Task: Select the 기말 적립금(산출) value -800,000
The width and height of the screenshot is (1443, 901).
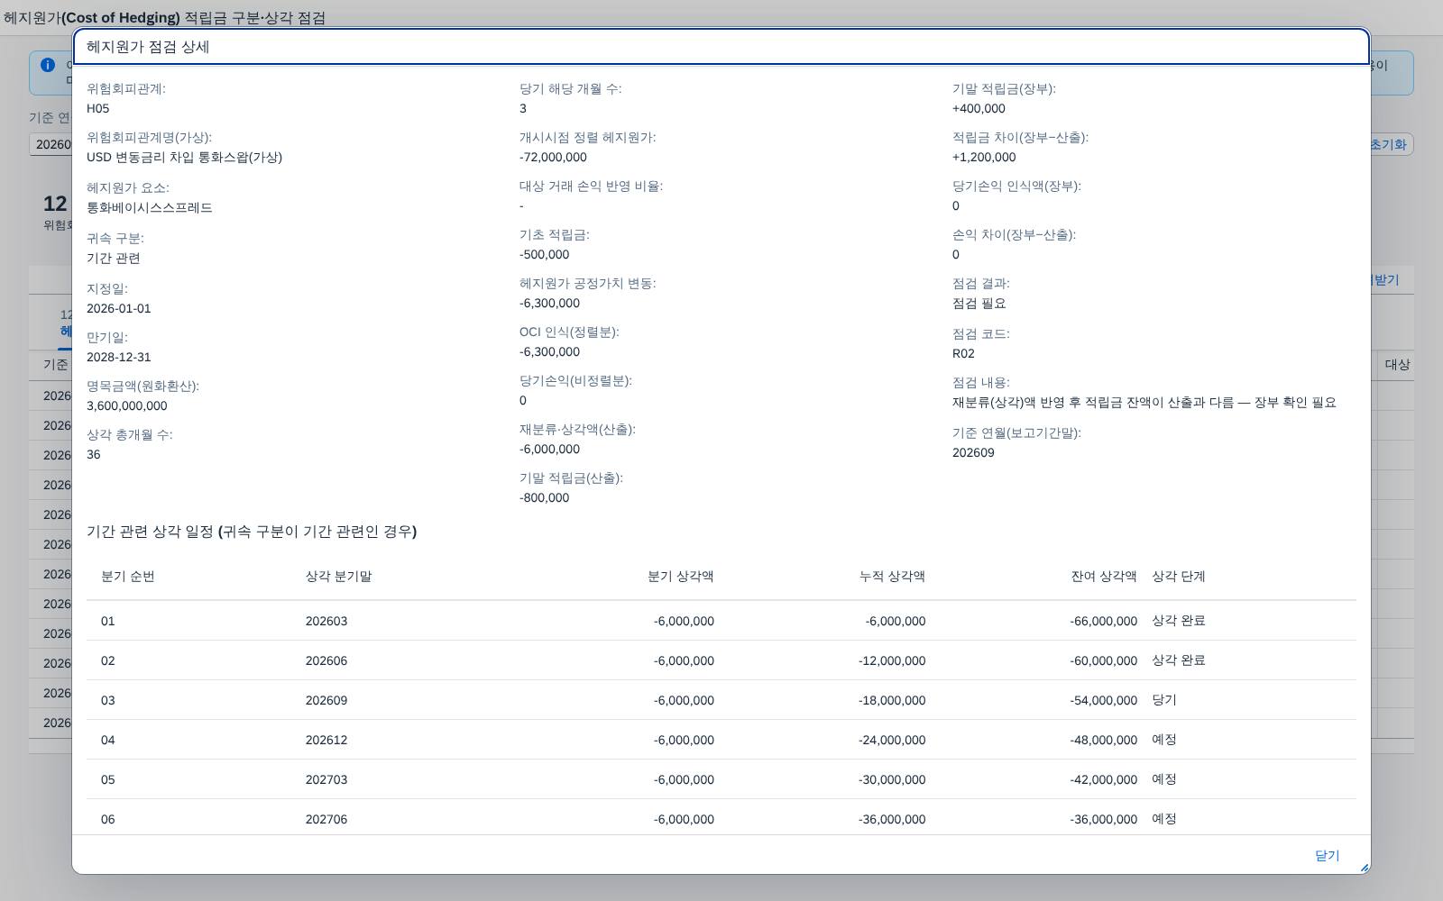Action: point(545,497)
